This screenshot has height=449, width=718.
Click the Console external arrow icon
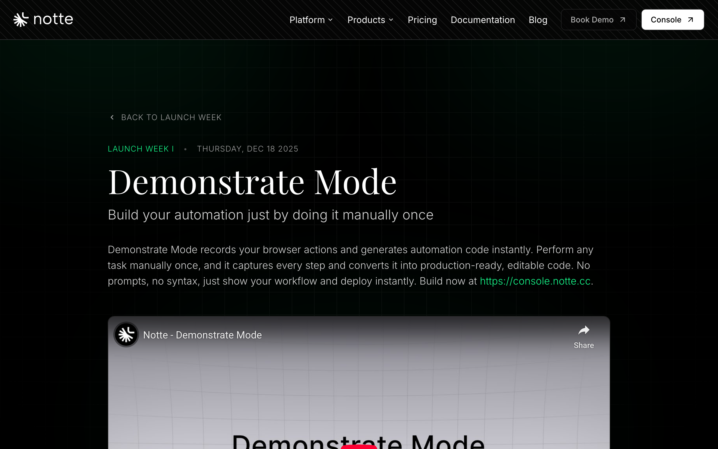coord(691,20)
